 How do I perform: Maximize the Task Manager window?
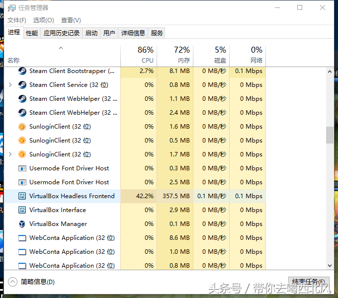(300, 8)
